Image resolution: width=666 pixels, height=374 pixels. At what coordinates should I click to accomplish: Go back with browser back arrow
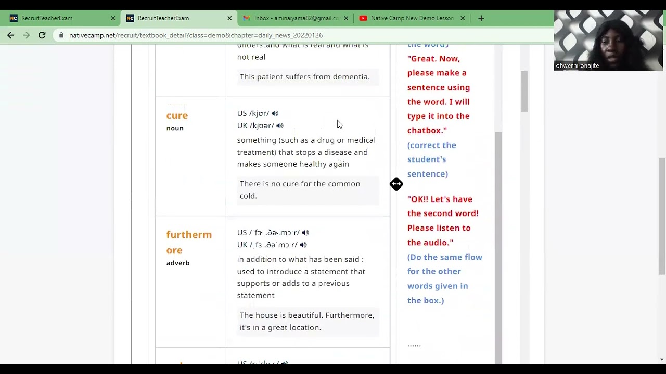pos(11,35)
